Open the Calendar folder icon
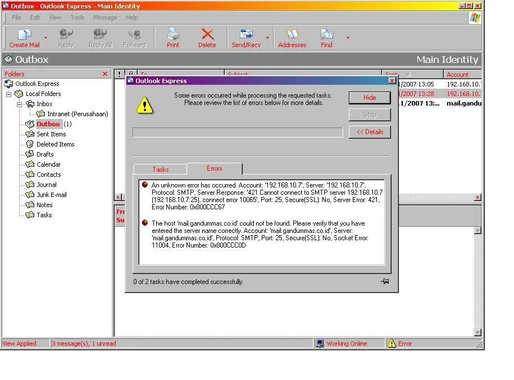 coord(30,164)
